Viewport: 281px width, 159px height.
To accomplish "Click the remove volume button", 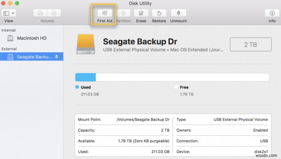I will click(x=54, y=13).
